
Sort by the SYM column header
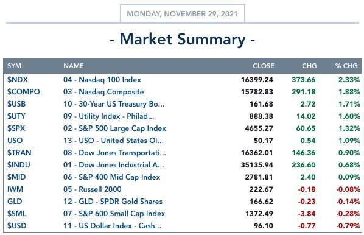tap(14, 66)
